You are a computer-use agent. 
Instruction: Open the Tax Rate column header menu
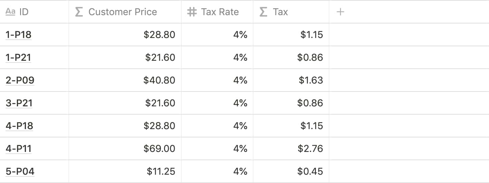click(x=220, y=12)
